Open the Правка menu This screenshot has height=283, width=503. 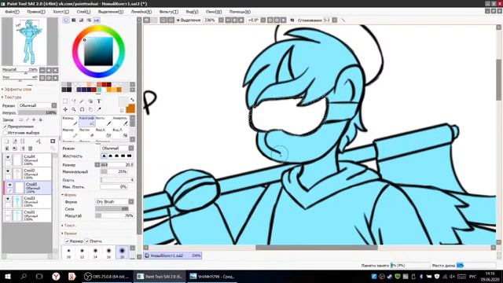(x=36, y=12)
